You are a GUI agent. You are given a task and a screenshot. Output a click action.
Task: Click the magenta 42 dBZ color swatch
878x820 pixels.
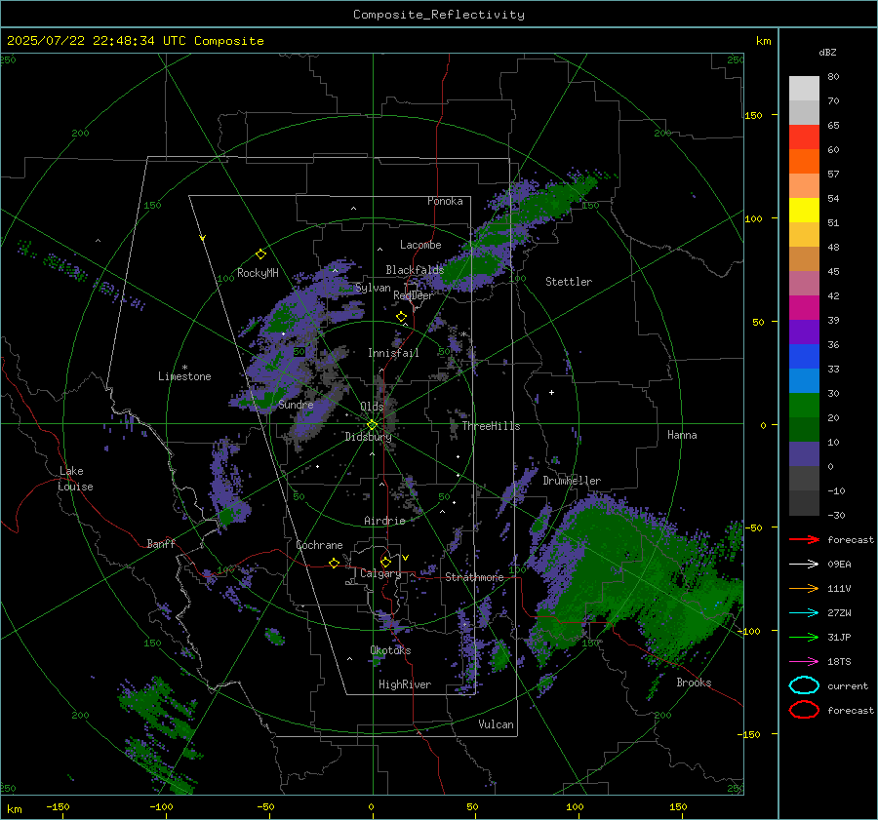pyautogui.click(x=804, y=308)
